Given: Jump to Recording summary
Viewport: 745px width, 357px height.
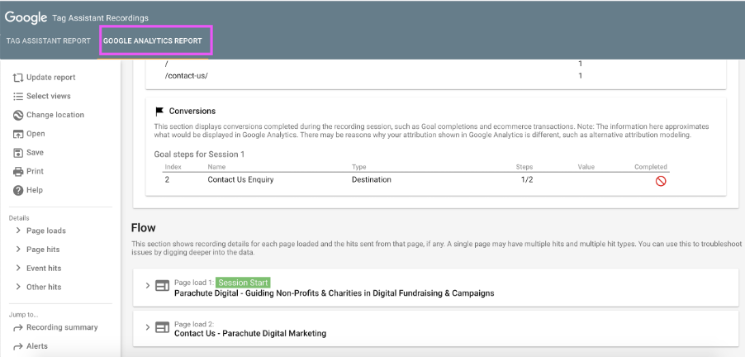Looking at the screenshot, I should pyautogui.click(x=62, y=327).
